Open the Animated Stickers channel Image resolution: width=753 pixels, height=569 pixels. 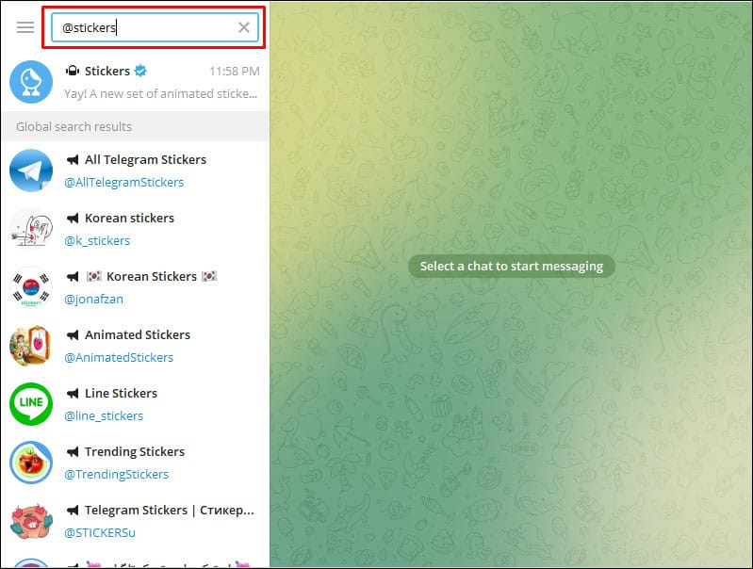point(138,334)
